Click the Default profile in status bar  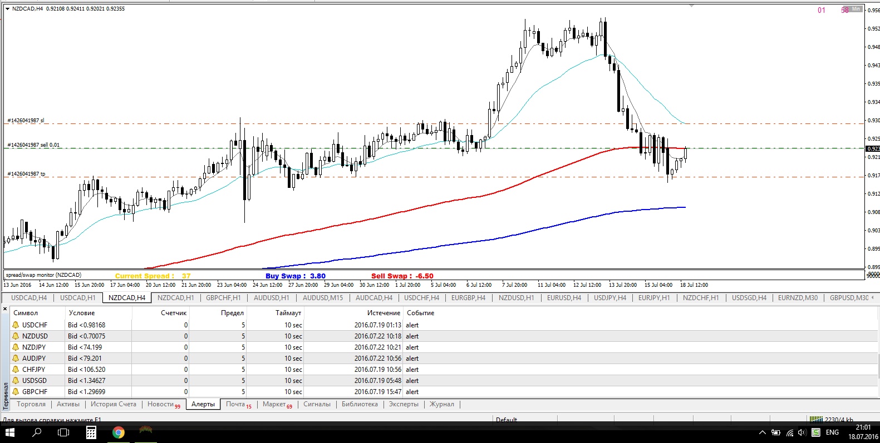click(x=507, y=420)
